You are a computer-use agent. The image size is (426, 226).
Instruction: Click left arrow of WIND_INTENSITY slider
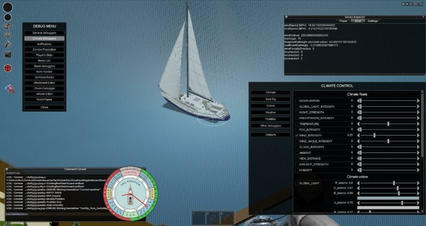coord(358,135)
